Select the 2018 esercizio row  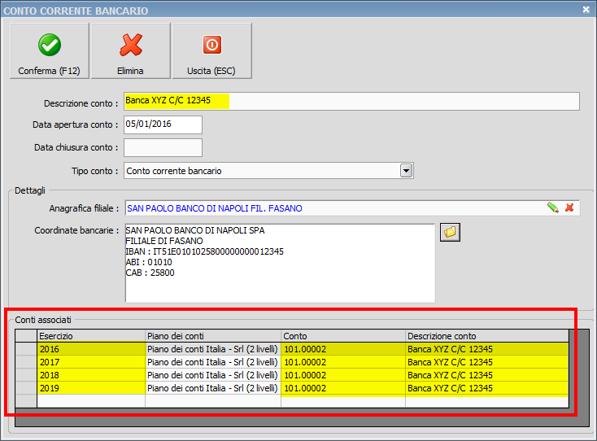click(x=91, y=375)
